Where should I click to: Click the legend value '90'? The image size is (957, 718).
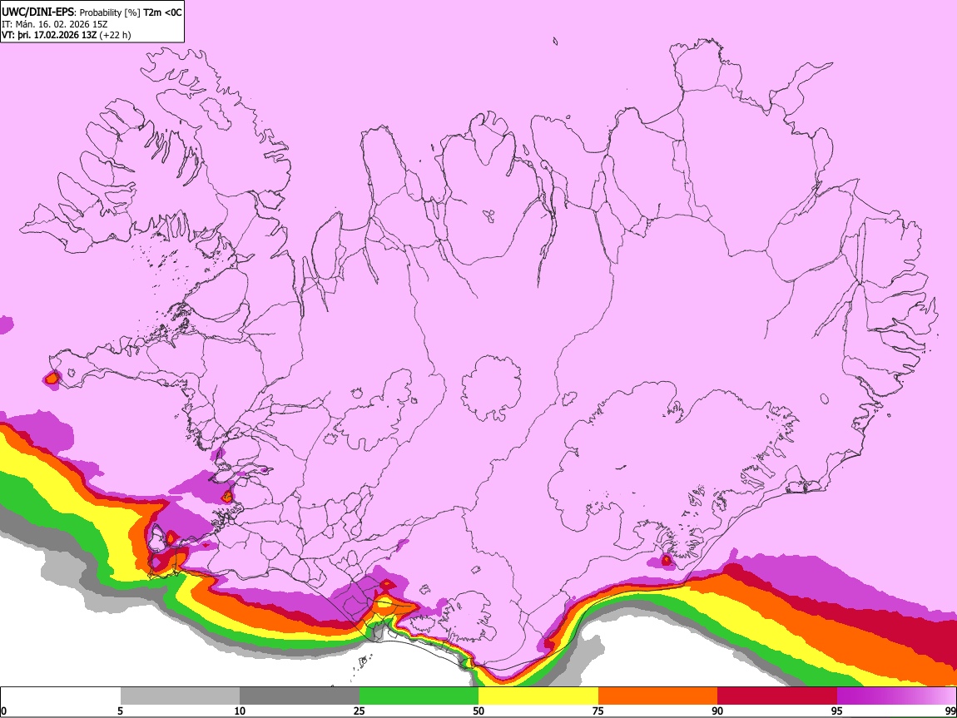(x=717, y=711)
